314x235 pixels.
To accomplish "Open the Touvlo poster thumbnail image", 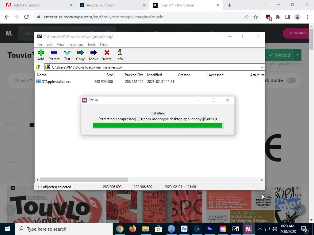I will [x=55, y=204].
